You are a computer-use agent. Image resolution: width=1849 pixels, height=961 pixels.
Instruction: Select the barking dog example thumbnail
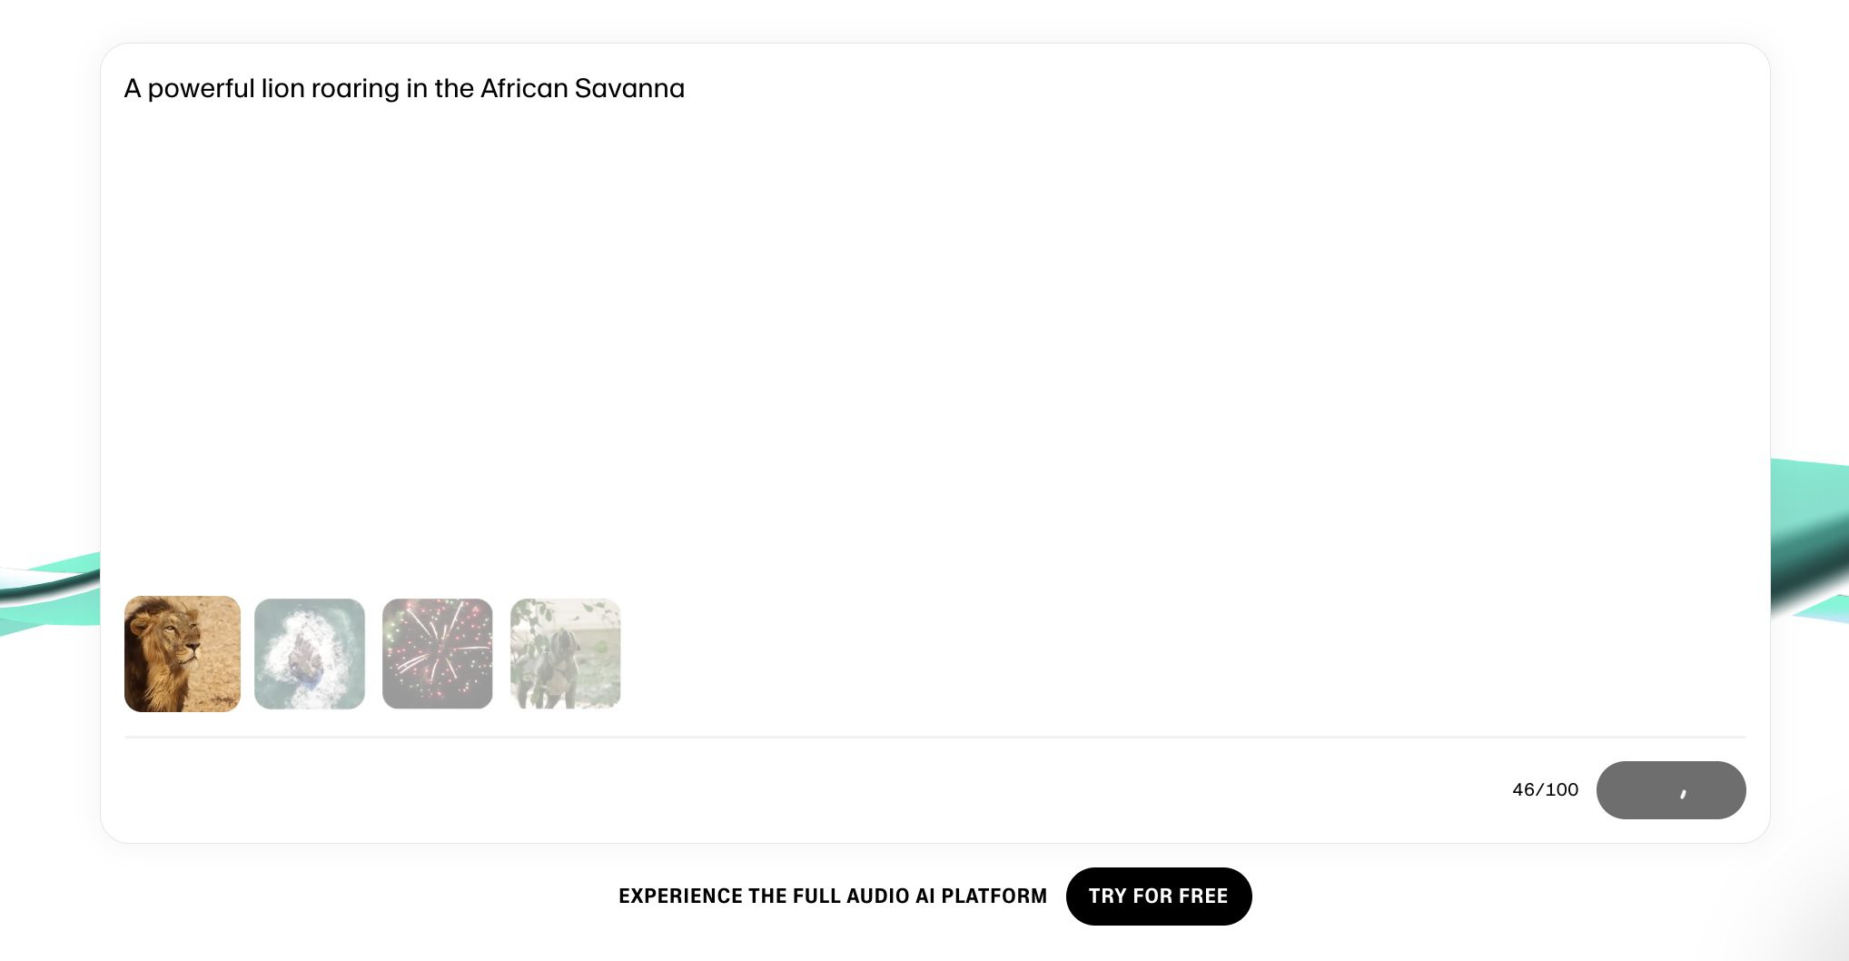pos(566,654)
